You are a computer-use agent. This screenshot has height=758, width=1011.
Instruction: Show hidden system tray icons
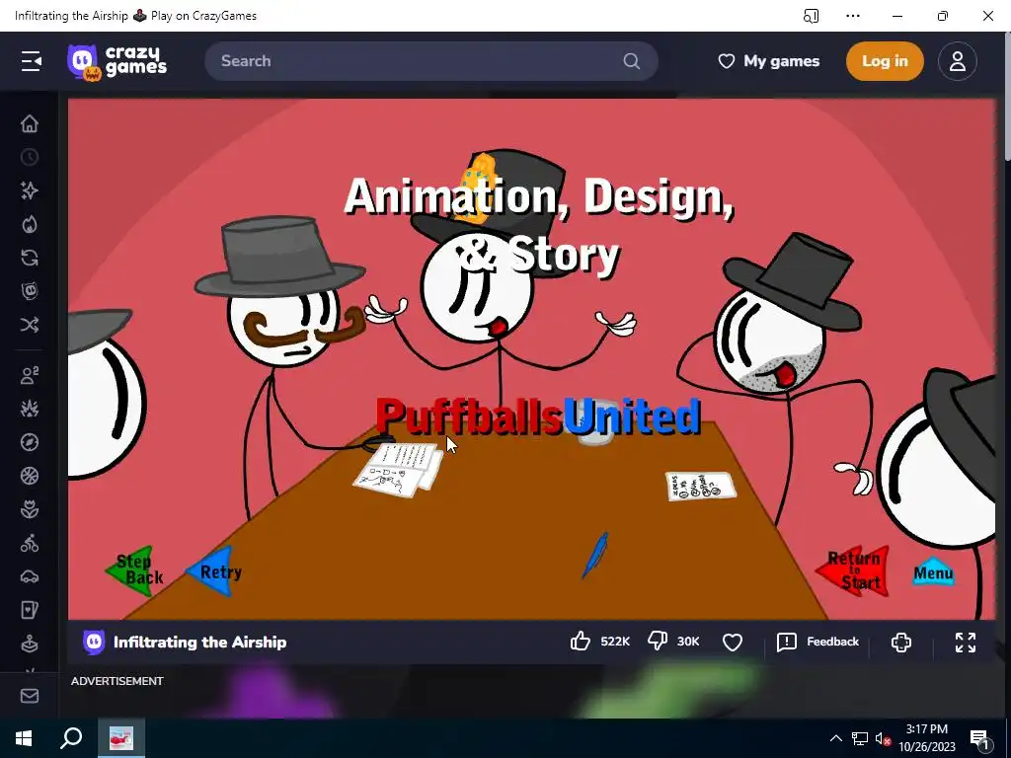click(x=835, y=738)
